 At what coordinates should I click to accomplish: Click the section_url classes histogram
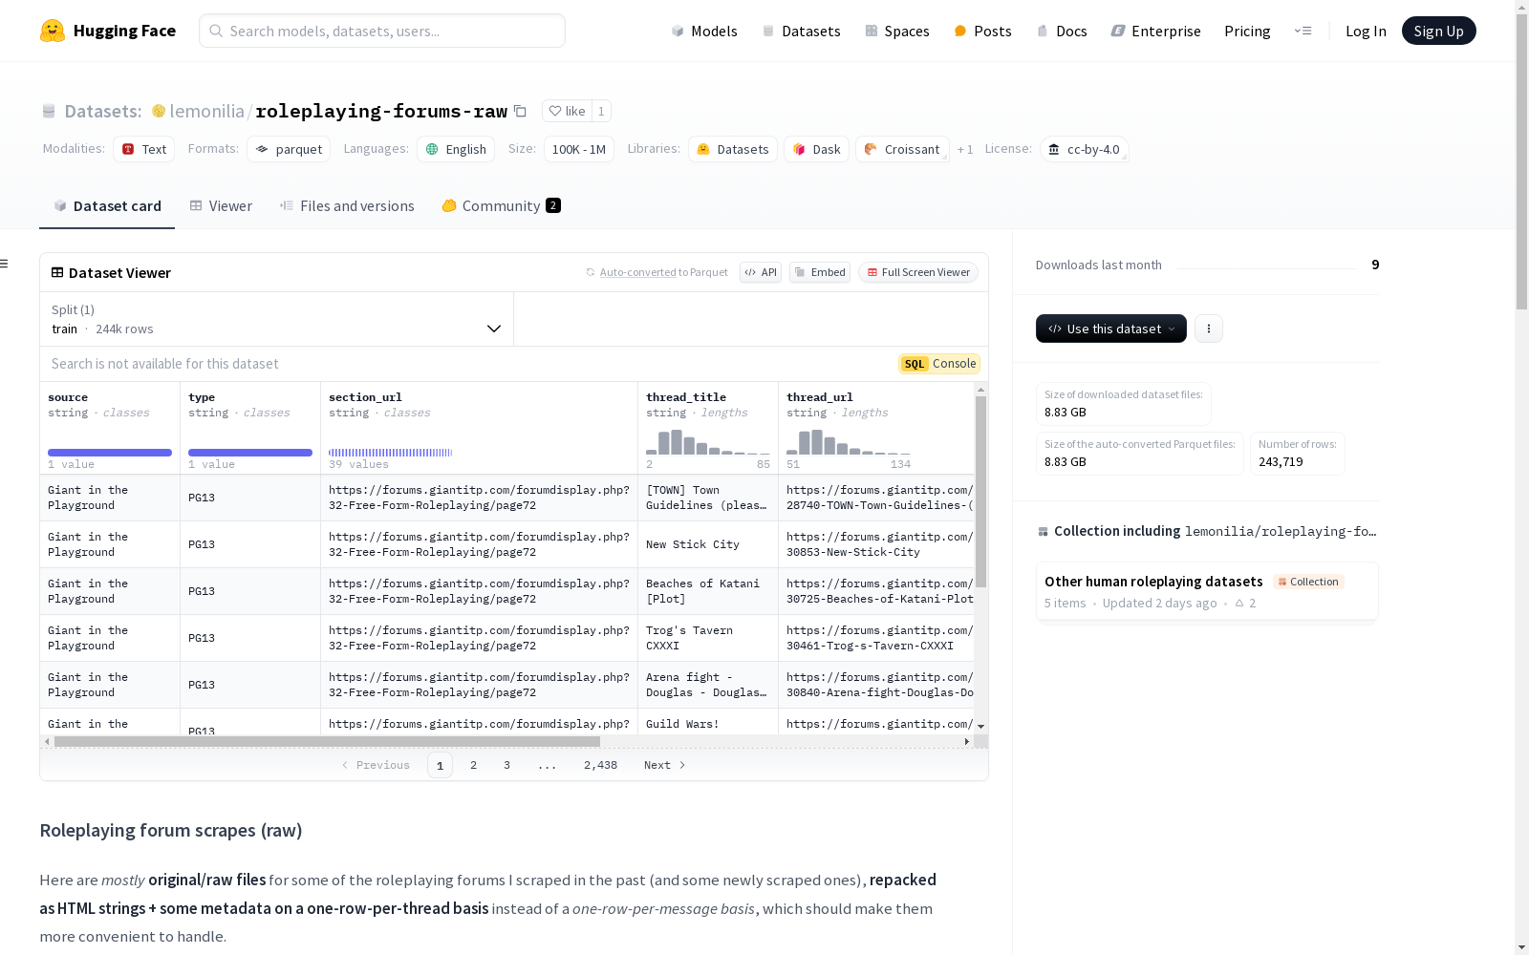coord(391,453)
